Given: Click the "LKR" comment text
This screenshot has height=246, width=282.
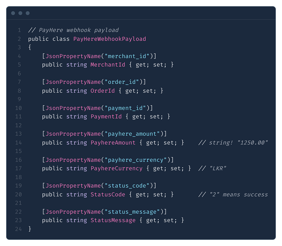Looking at the screenshot, I should click(x=212, y=168).
